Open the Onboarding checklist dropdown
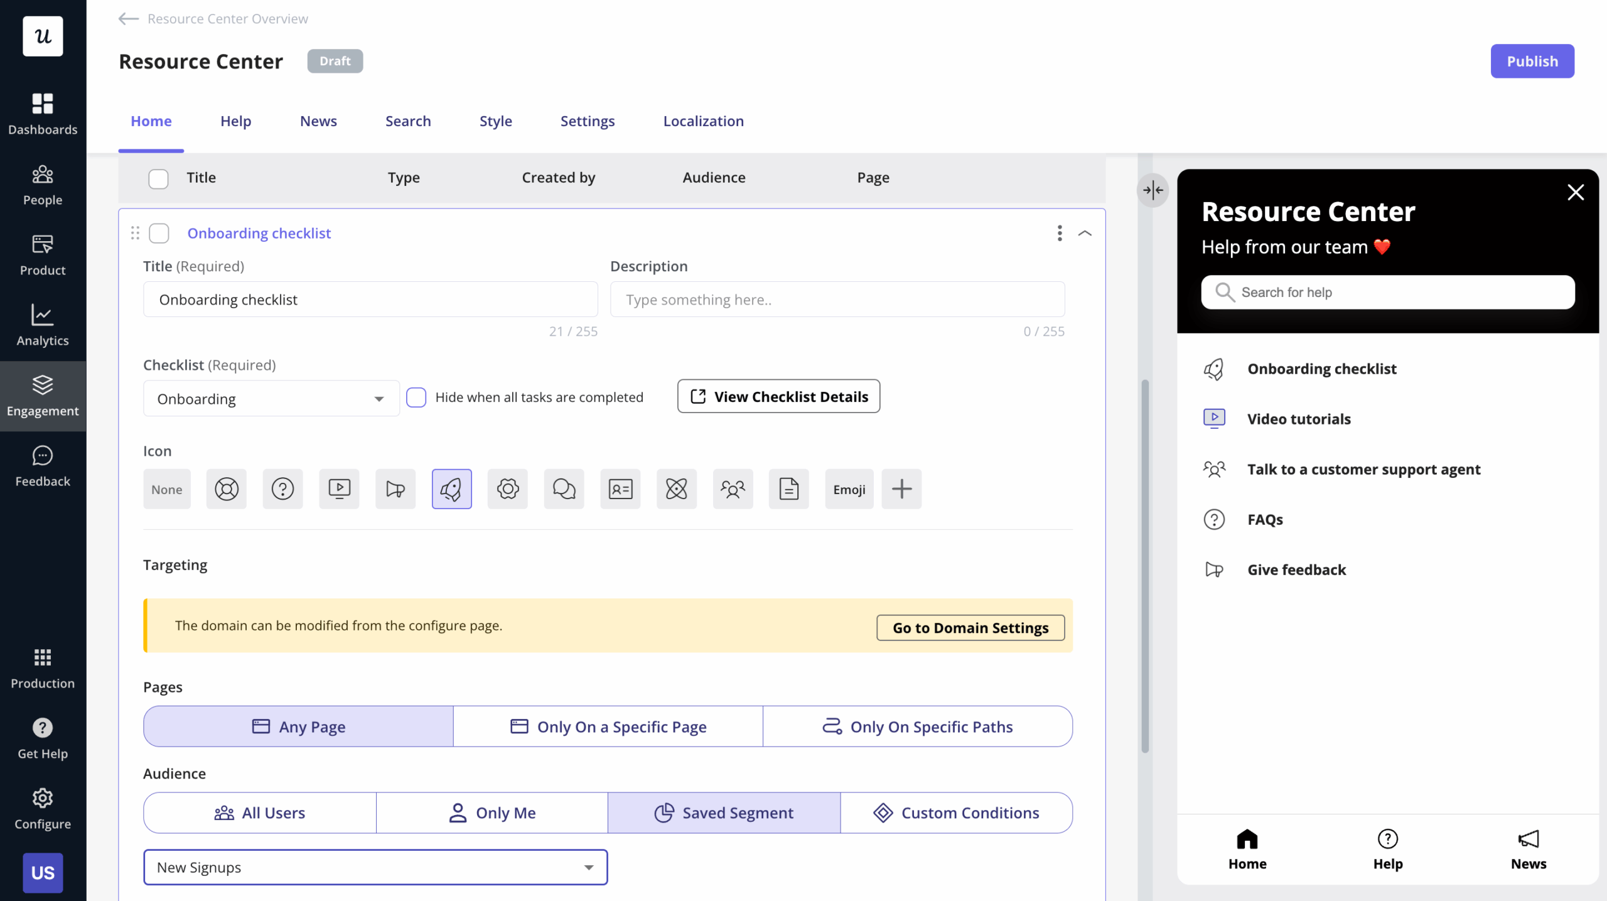1607x901 pixels. click(271, 399)
